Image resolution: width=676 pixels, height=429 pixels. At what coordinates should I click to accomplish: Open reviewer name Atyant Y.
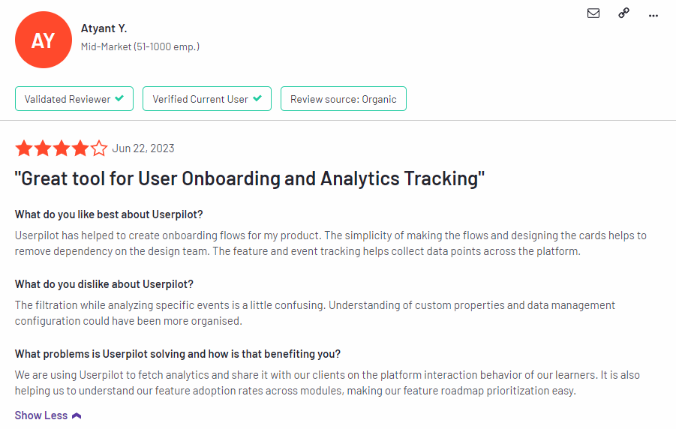click(x=104, y=28)
